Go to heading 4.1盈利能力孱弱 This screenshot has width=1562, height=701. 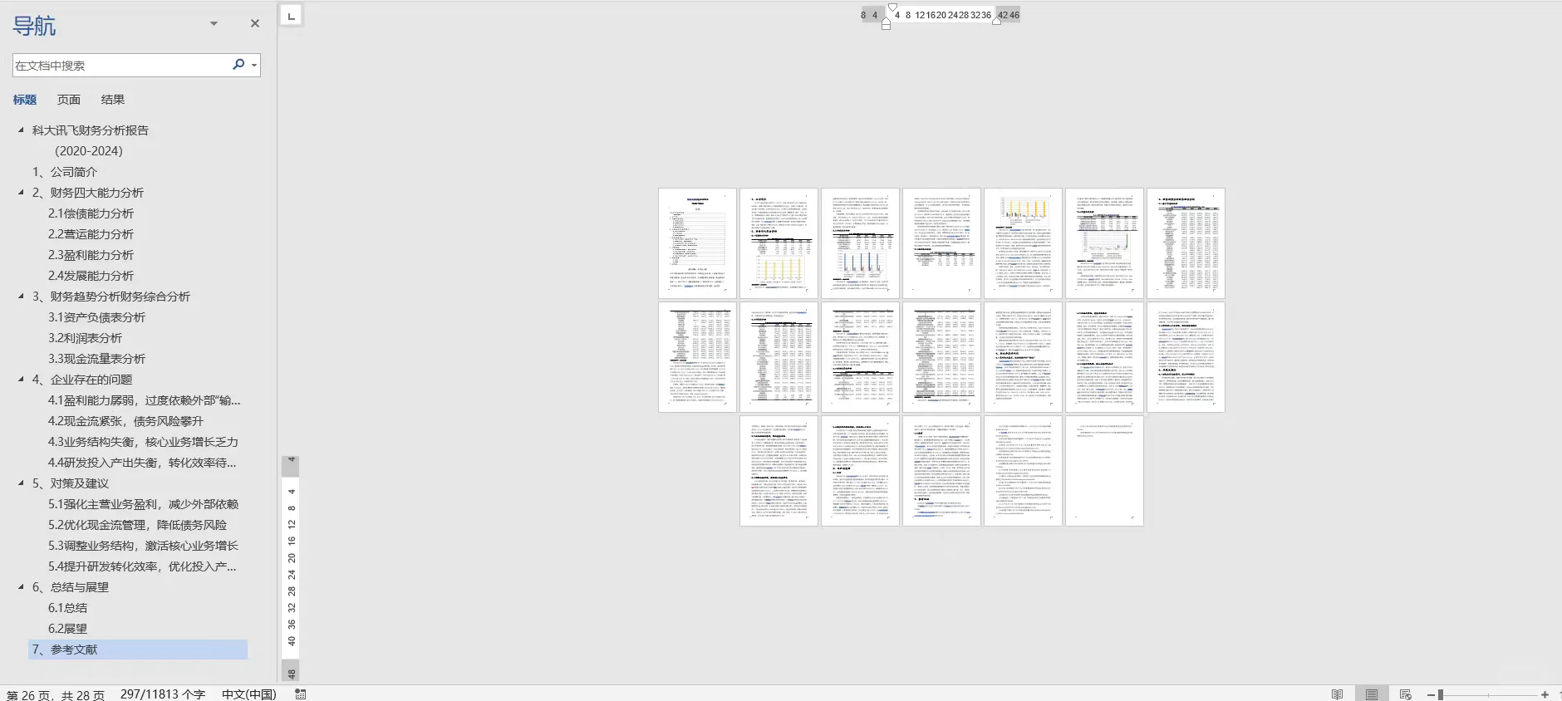click(145, 400)
